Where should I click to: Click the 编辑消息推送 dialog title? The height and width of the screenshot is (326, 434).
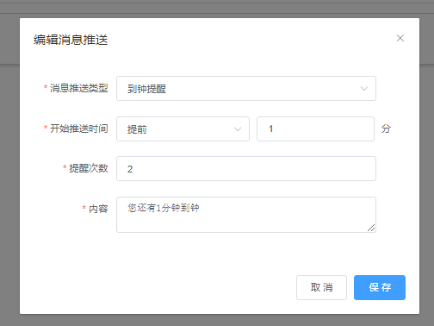(x=71, y=40)
